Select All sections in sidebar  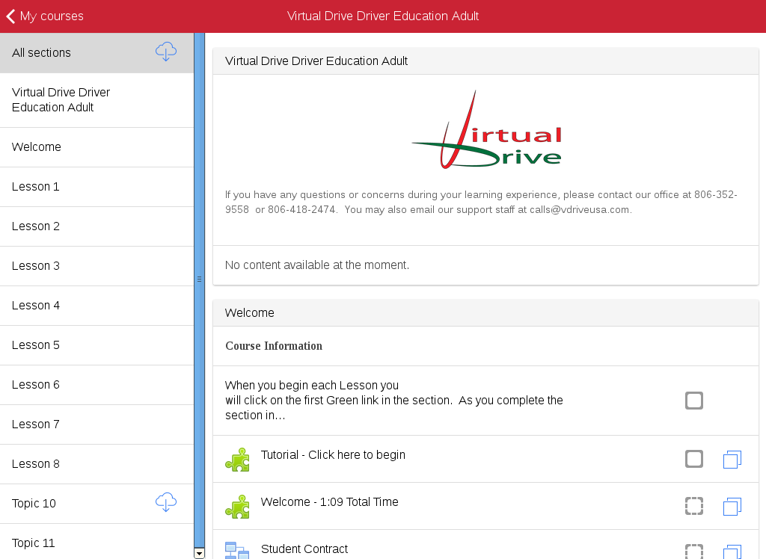(x=96, y=53)
